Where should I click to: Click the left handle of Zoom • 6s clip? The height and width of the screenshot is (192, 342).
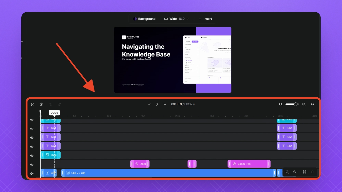tap(229, 164)
